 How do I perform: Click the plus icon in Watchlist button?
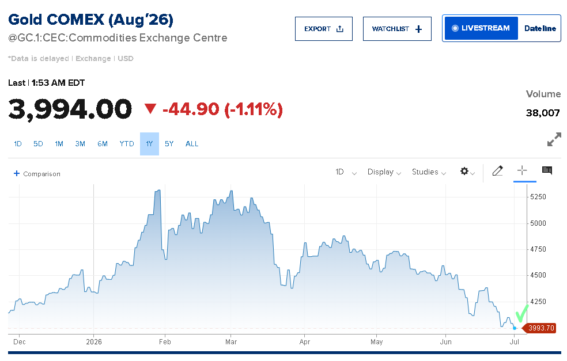point(418,29)
